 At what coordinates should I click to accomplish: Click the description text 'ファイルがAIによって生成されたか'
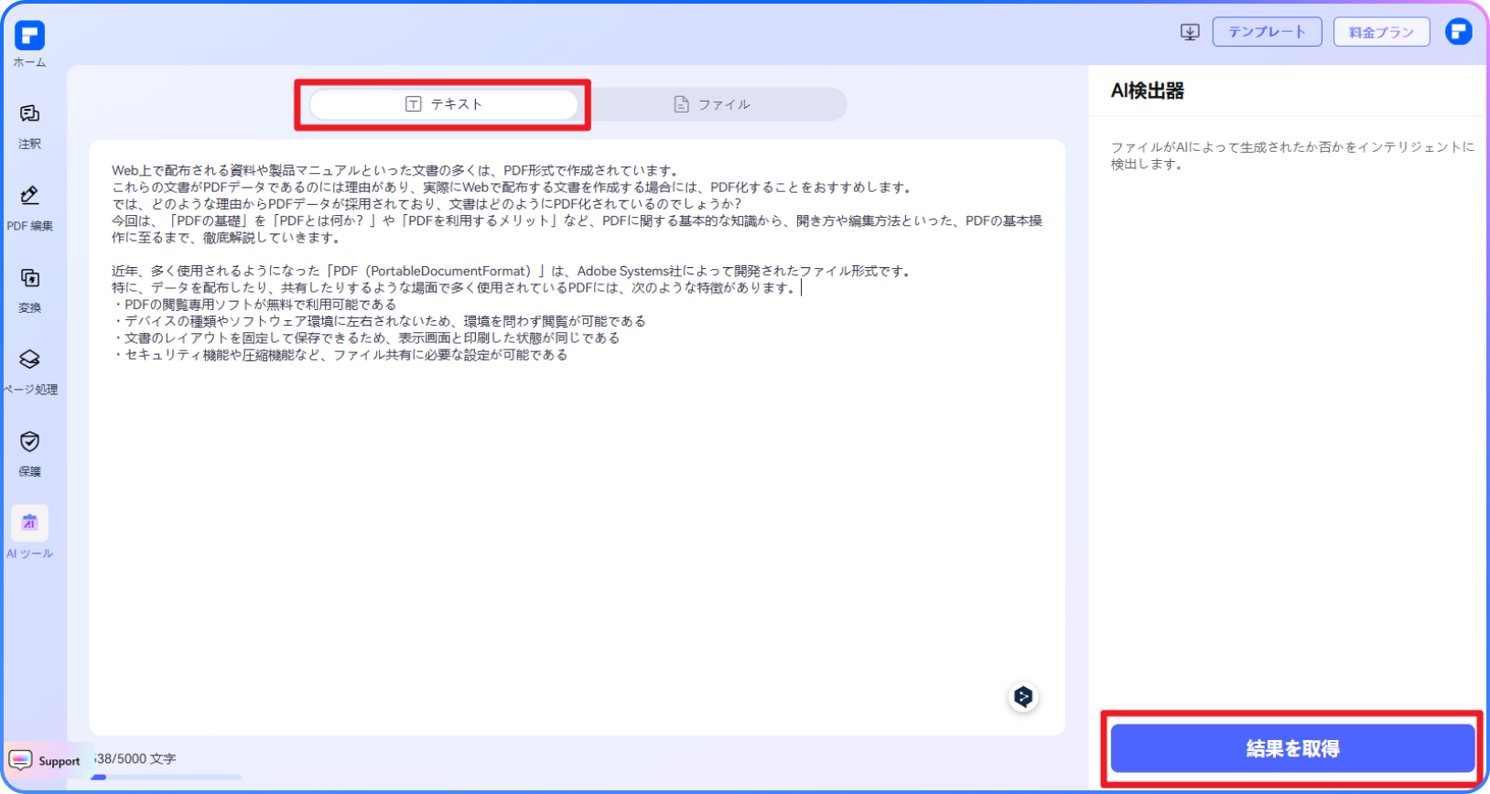(x=1292, y=156)
